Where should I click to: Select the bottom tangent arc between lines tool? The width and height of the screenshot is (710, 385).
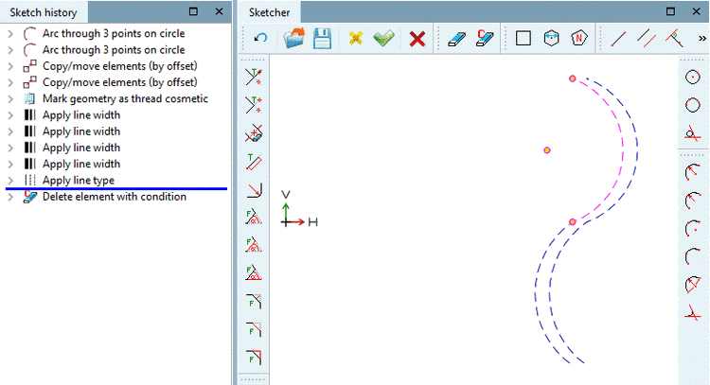tap(692, 313)
